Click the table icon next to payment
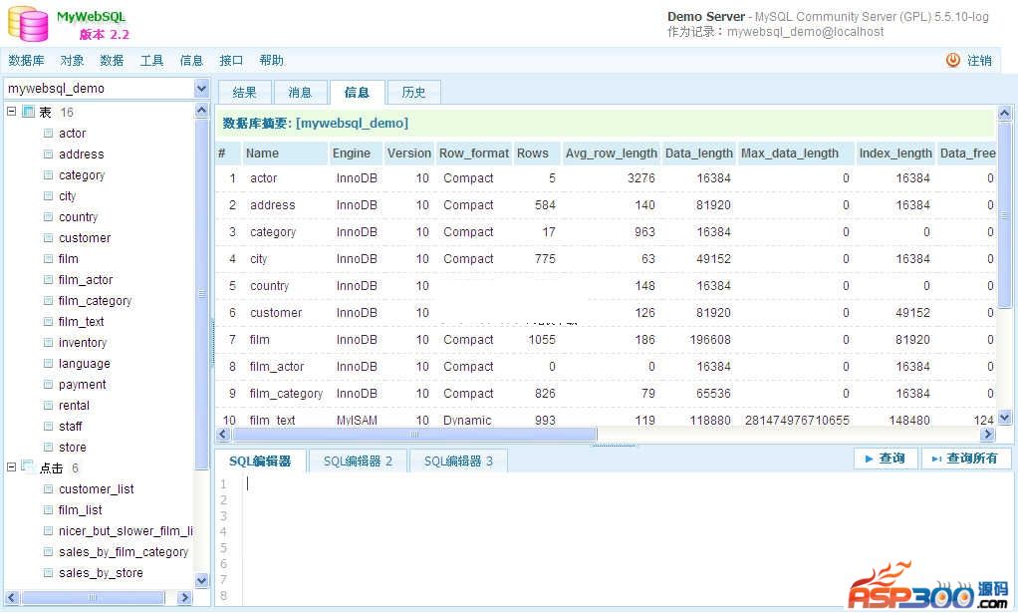Screen dimensions: 1018x613 (48, 384)
